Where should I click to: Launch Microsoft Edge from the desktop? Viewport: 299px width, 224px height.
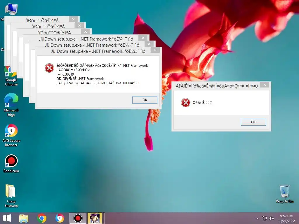pyautogui.click(x=11, y=105)
